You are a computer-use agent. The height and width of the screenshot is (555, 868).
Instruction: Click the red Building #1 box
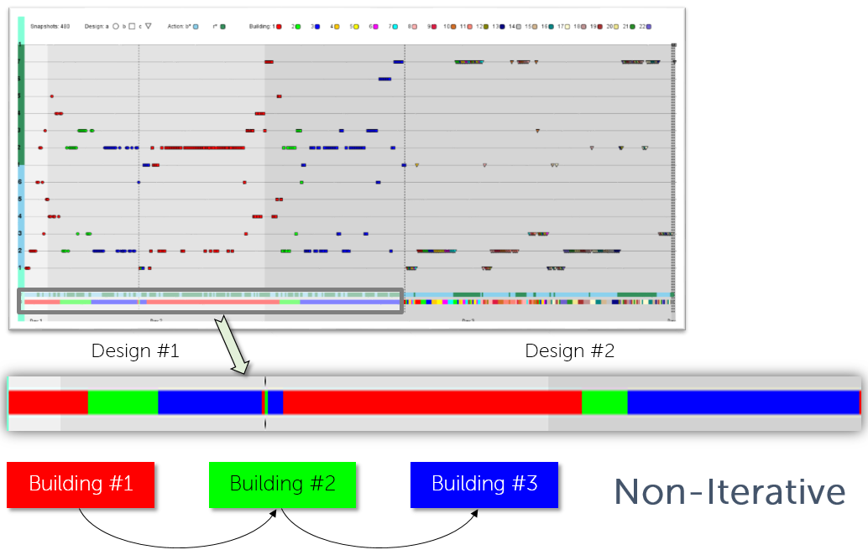click(x=81, y=485)
